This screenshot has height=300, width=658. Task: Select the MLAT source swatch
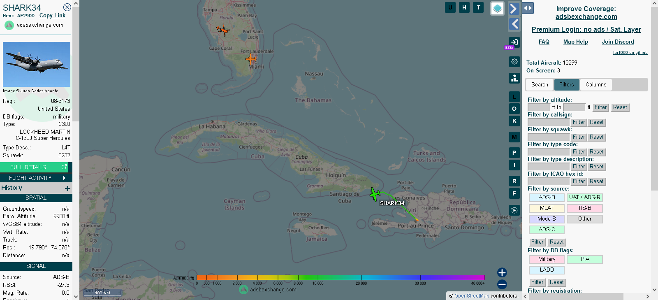pos(547,208)
